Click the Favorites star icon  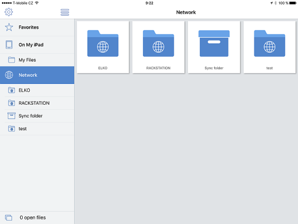[x=9, y=27]
